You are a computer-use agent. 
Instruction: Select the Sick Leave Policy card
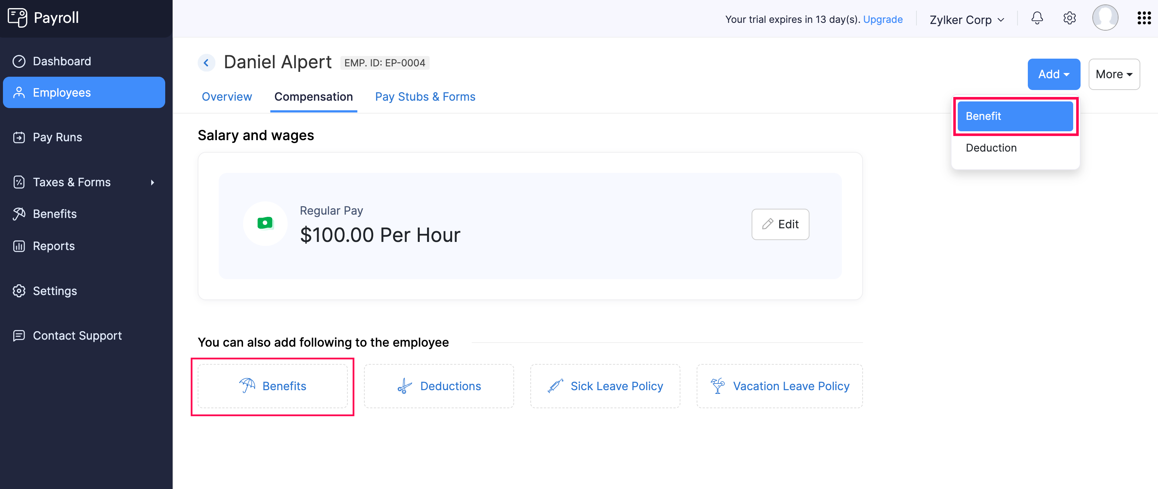[605, 386]
